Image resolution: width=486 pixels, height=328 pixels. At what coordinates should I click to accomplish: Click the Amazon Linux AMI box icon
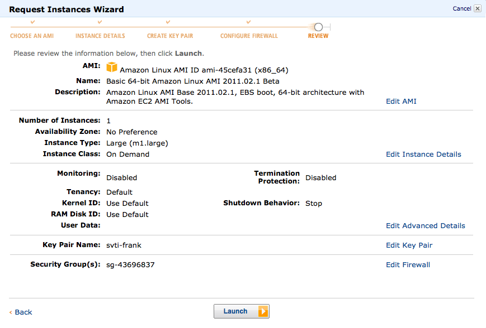pyautogui.click(x=112, y=67)
